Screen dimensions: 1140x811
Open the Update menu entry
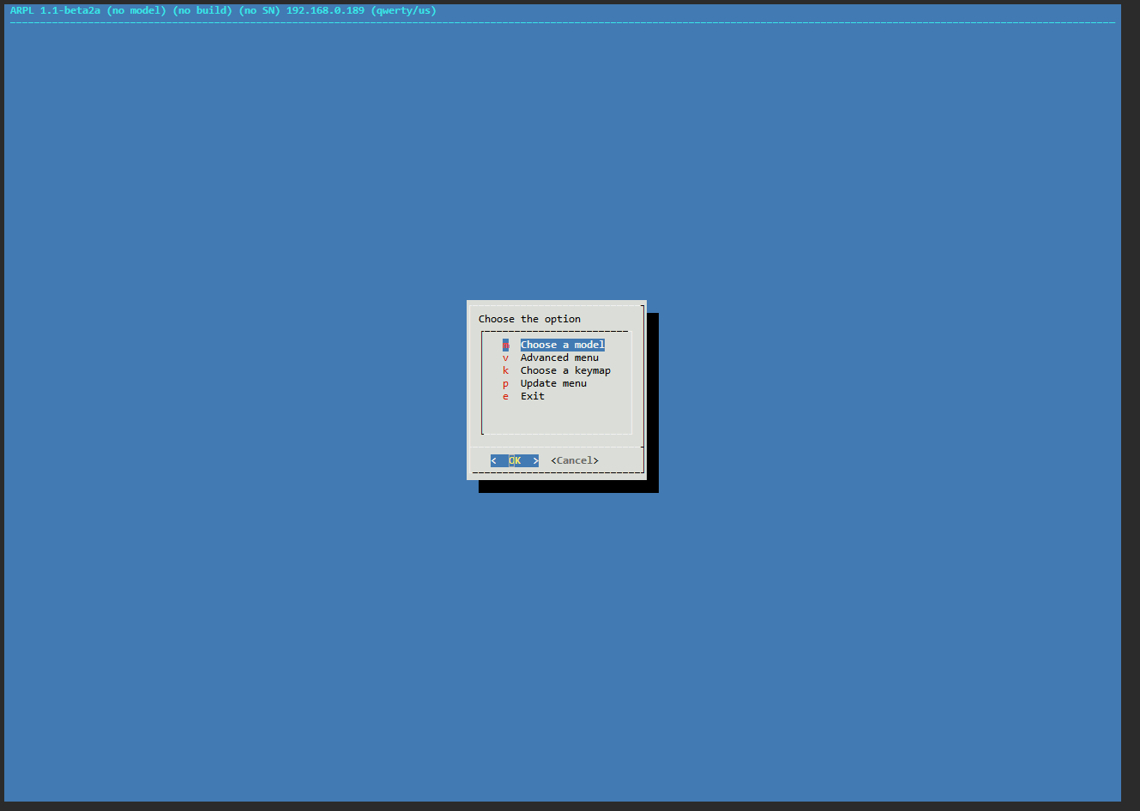tap(553, 383)
